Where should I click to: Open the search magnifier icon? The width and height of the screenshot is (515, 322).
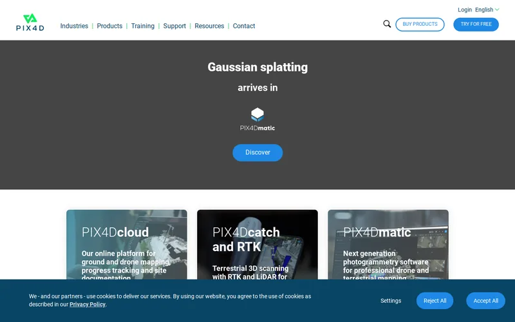(387, 24)
